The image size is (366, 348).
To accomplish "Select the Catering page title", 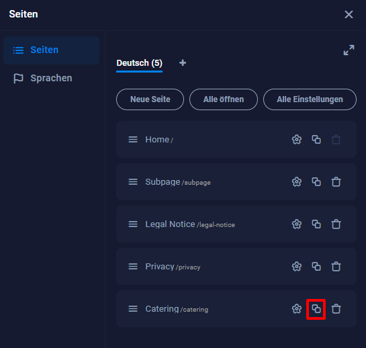I will click(x=162, y=309).
